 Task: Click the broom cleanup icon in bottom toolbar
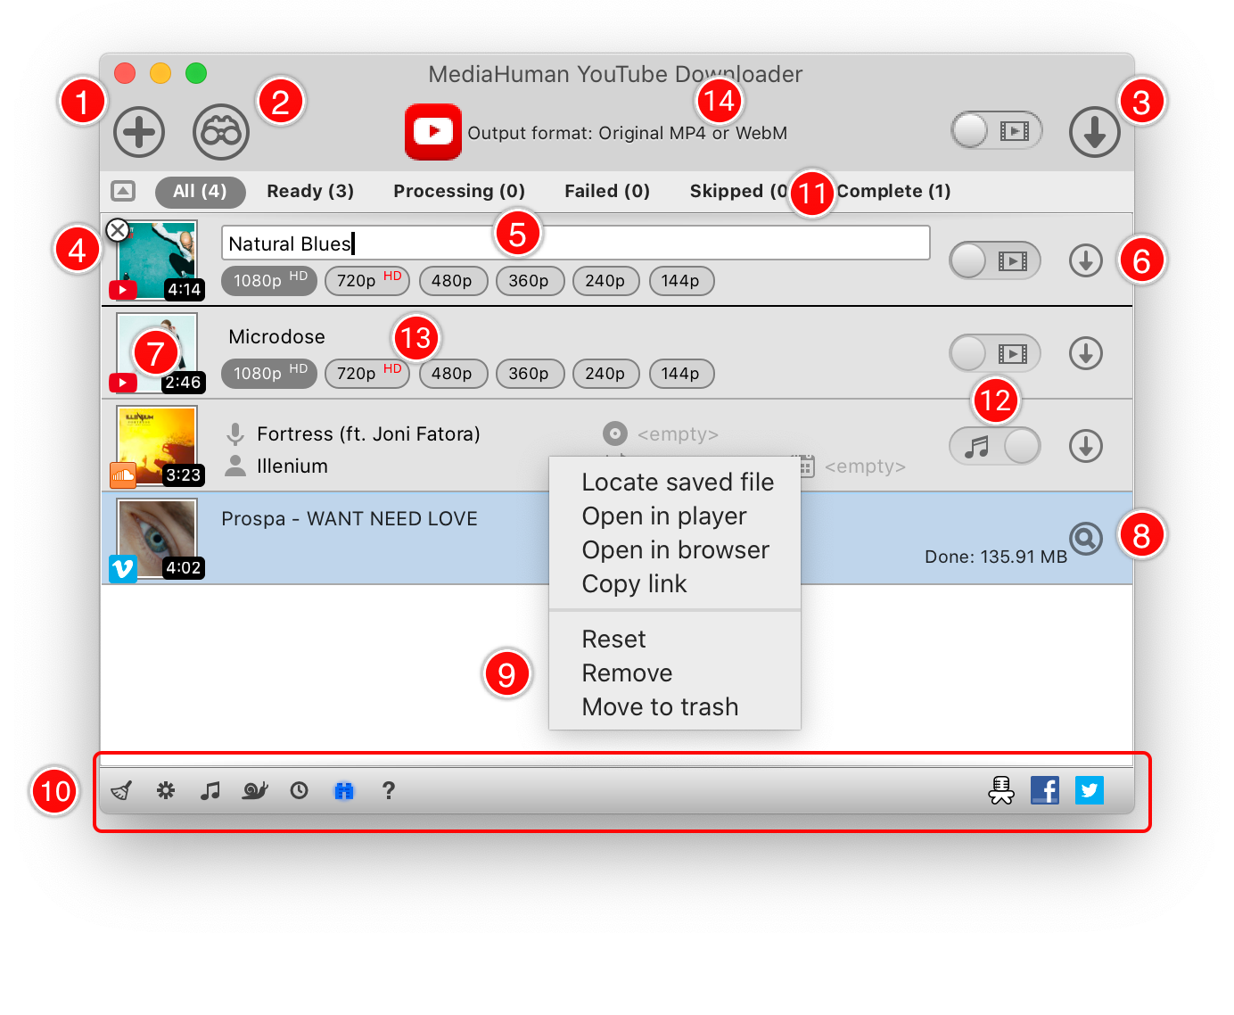pyautogui.click(x=120, y=790)
